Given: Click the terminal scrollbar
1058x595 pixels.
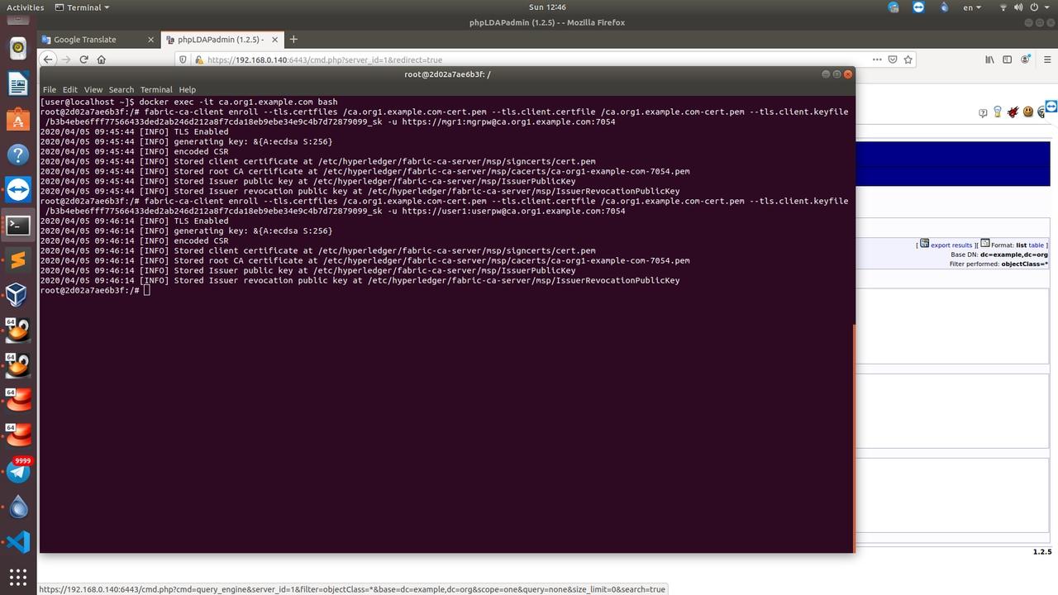Looking at the screenshot, I should (x=854, y=438).
